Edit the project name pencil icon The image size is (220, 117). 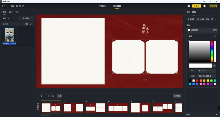[23, 6]
